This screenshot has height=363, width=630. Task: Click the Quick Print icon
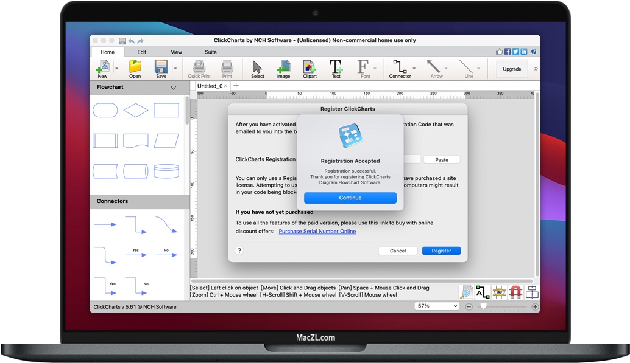199,69
